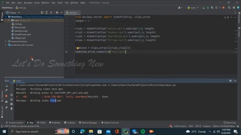Click the Project panel horizontal scrollbar
241x135 pixels.
(x=34, y=77)
